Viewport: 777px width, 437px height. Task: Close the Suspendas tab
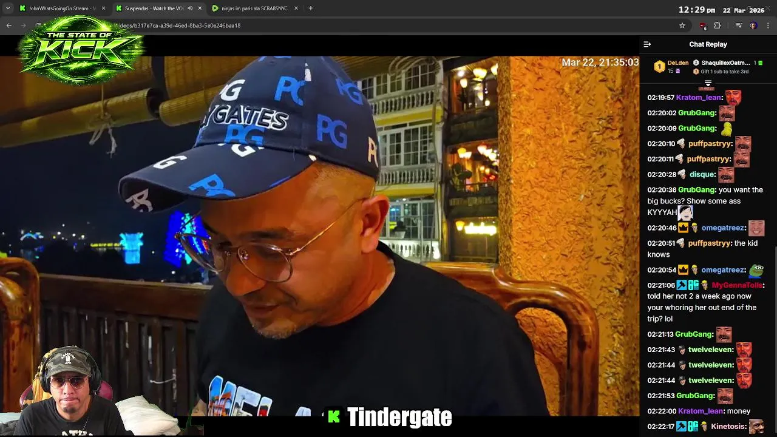tap(200, 8)
